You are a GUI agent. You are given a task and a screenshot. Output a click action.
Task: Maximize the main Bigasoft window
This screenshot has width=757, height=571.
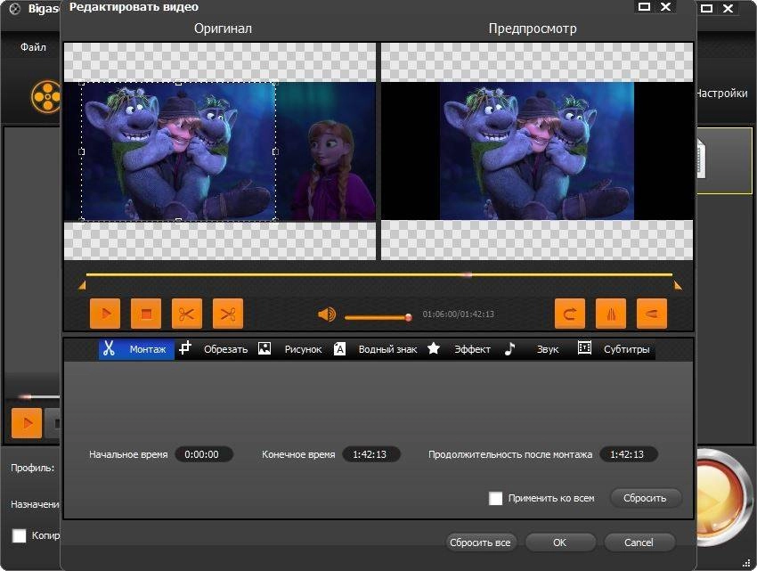[x=706, y=8]
